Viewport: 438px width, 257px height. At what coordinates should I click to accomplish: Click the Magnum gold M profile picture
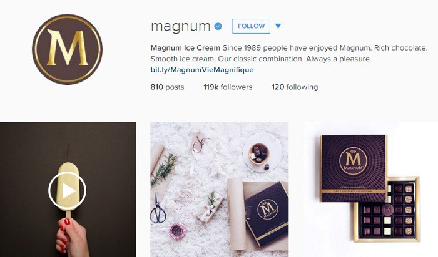point(68,49)
